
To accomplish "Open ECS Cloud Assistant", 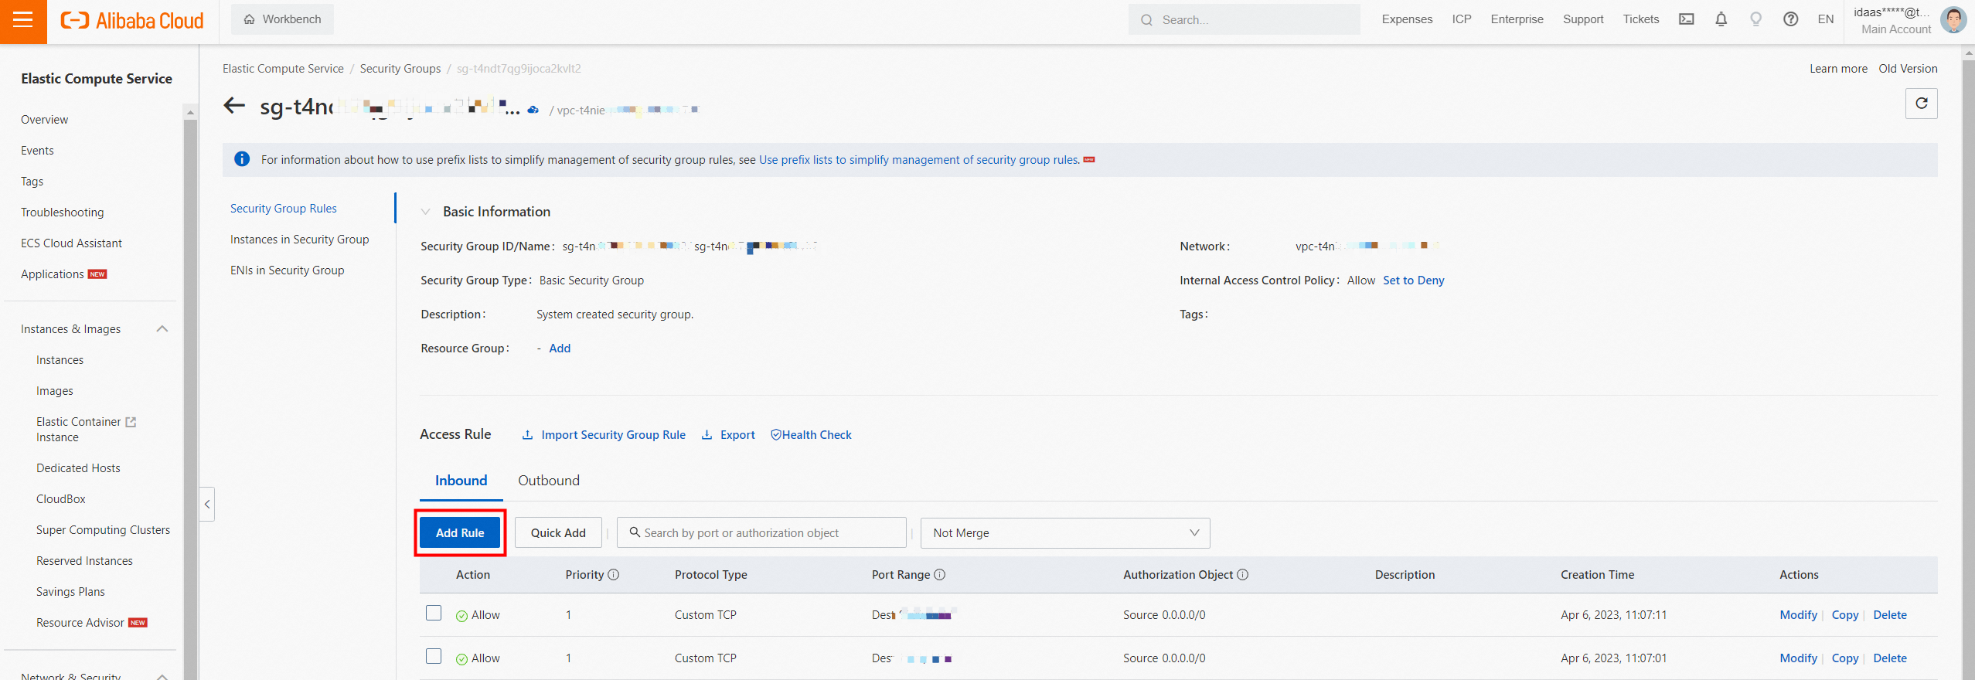I will (71, 243).
